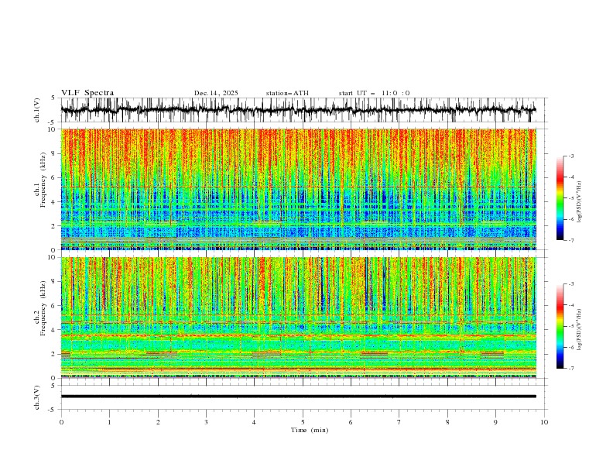
Task: Click time axis tick label "9"
Action: [x=495, y=422]
